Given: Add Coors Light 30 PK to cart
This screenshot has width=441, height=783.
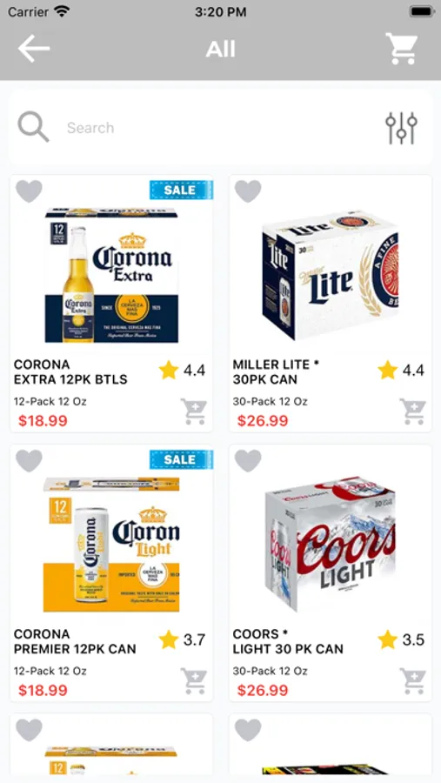Looking at the screenshot, I should 412,681.
